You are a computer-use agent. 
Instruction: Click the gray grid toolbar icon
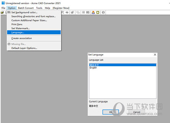(83, 12)
